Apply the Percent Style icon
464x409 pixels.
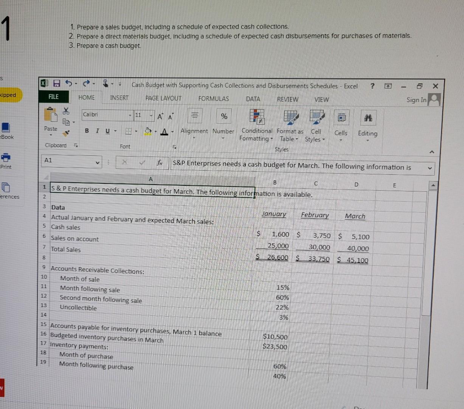coord(223,116)
